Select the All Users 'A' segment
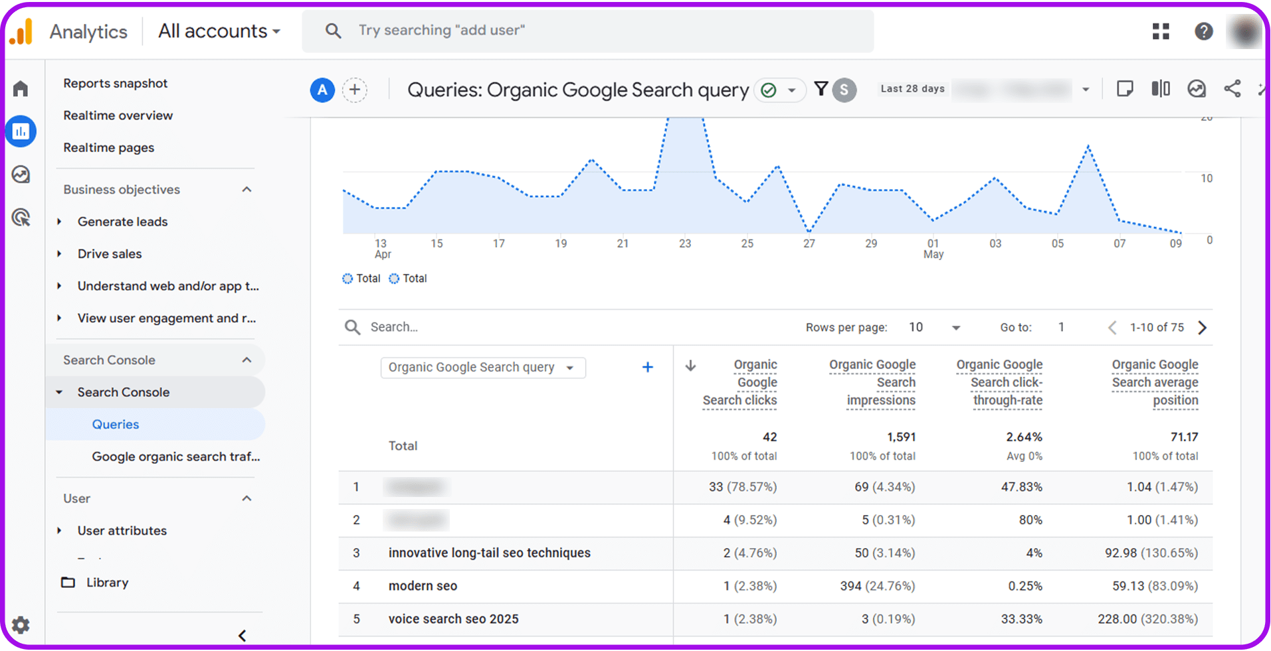1271x651 pixels. [x=322, y=90]
